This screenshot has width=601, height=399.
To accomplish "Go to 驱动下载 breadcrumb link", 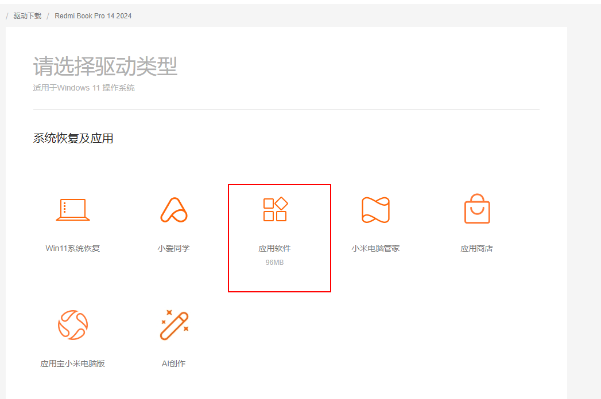I will click(27, 15).
